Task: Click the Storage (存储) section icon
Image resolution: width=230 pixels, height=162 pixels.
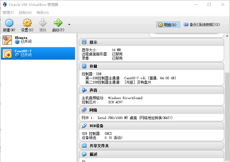Action: point(84,66)
